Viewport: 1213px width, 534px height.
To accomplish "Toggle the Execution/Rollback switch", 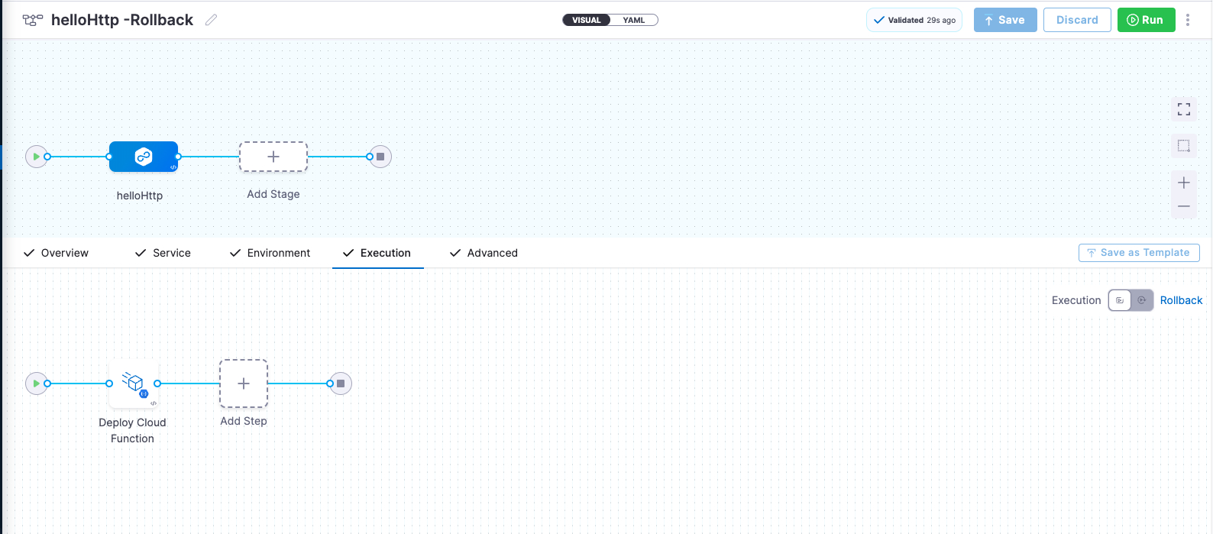I will pyautogui.click(x=1131, y=300).
